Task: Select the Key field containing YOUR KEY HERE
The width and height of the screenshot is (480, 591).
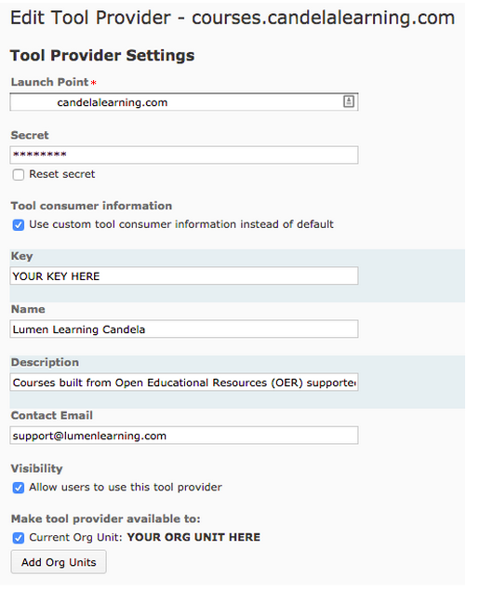Action: [x=184, y=276]
